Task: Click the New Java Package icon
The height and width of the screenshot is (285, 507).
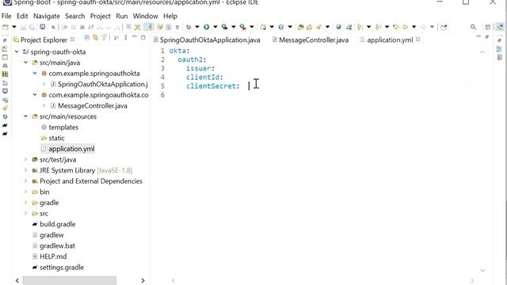Action: 263,27
